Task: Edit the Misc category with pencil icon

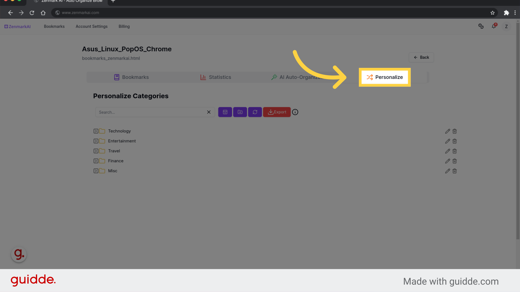Action: click(447, 171)
